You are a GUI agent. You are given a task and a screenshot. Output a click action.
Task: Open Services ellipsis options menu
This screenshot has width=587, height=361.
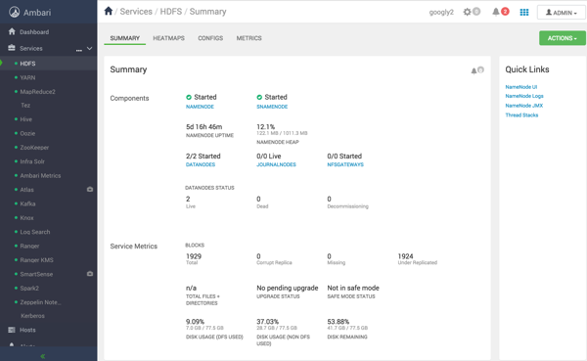(79, 49)
